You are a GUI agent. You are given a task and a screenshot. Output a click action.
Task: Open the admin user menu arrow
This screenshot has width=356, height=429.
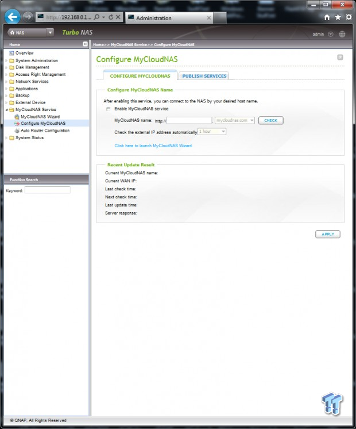pyautogui.click(x=331, y=34)
